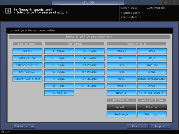The height and width of the screenshot is (134, 179).
Task: Select the 106-135g/m2 weight button
Action: pos(90,51)
